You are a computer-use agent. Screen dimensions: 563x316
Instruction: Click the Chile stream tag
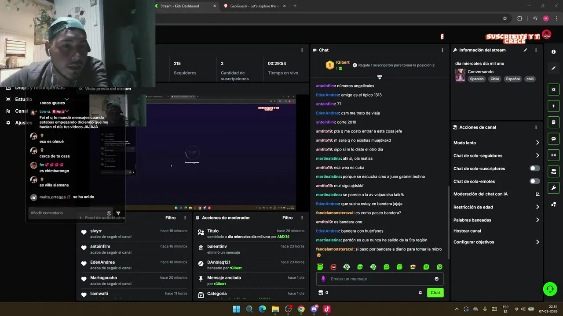pyautogui.click(x=495, y=79)
